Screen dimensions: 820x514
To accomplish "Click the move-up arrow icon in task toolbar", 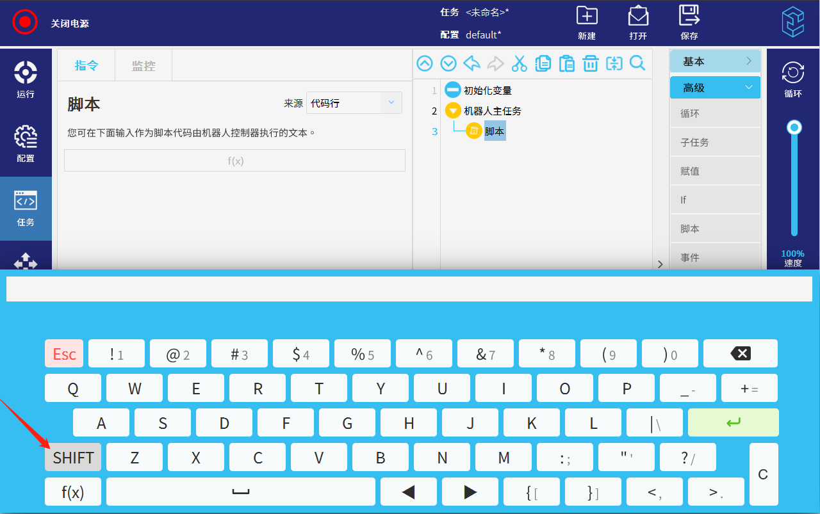I will 425,63.
